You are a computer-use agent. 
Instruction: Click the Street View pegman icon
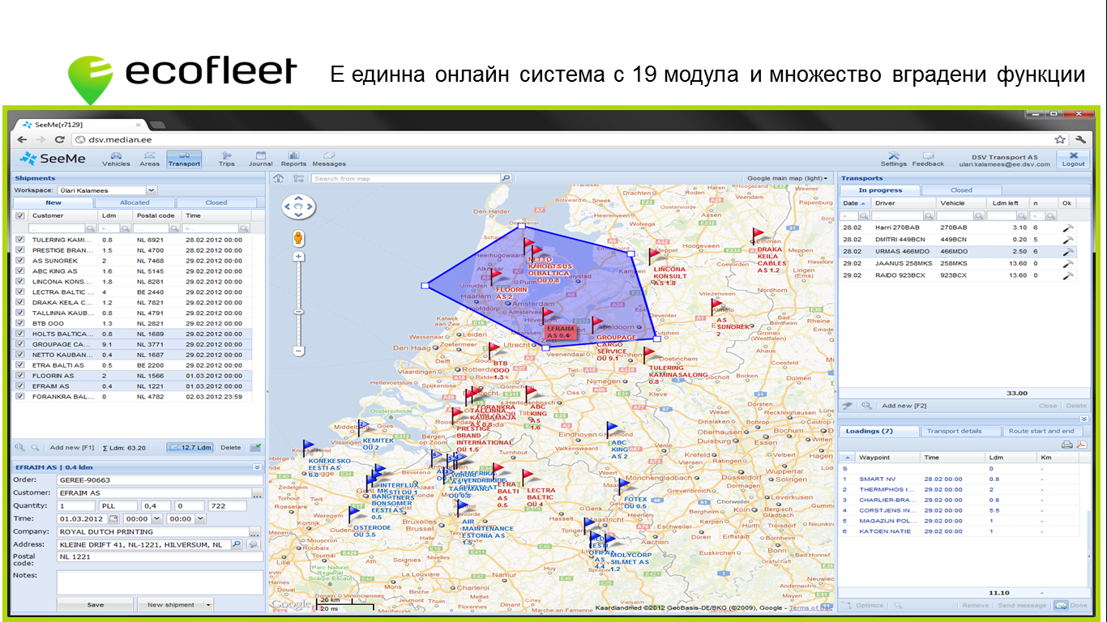point(298,238)
